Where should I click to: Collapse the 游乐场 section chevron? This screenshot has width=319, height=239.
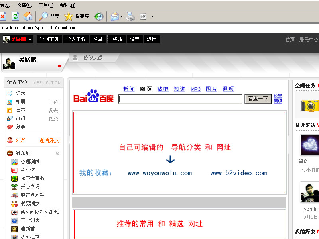pyautogui.click(x=57, y=153)
